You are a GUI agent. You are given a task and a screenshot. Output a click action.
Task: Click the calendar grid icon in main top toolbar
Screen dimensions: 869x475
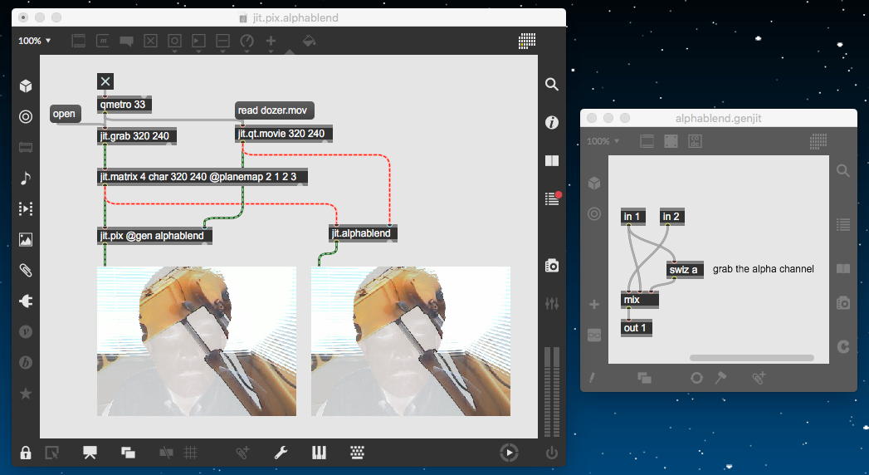pos(527,41)
